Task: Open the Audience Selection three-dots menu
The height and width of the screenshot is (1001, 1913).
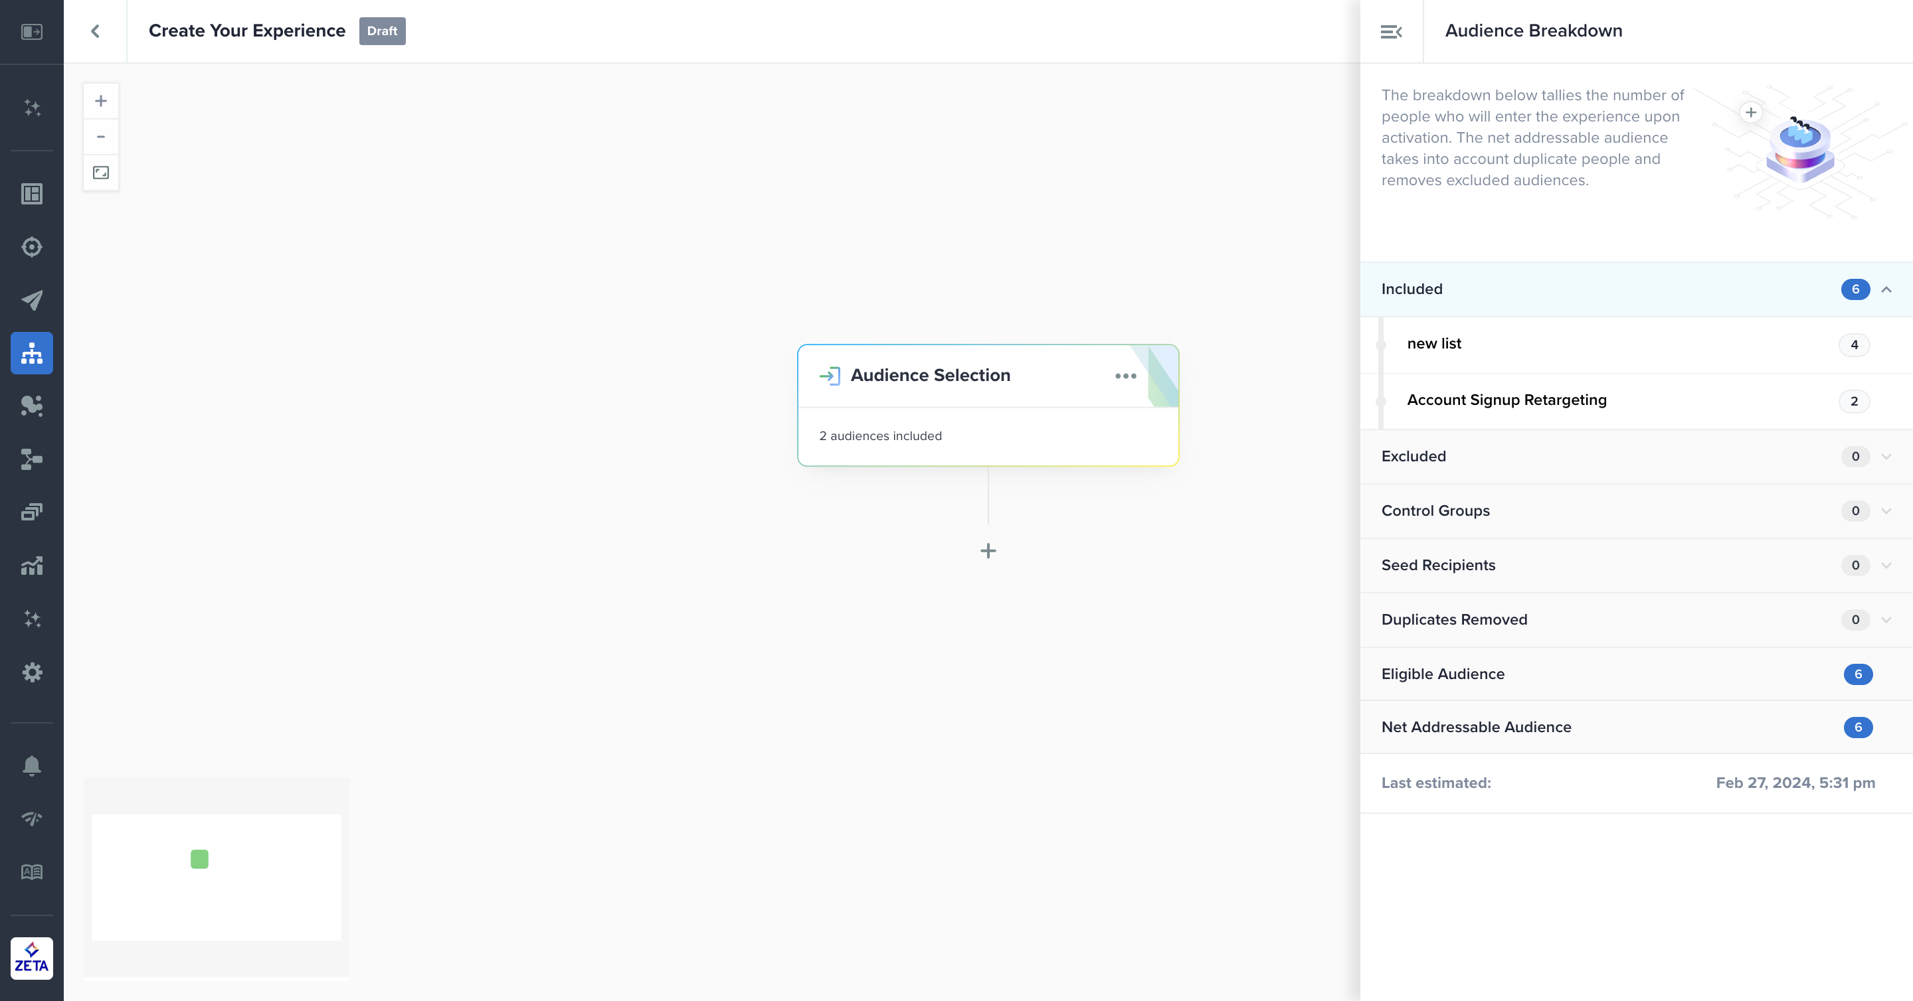Action: [1125, 376]
